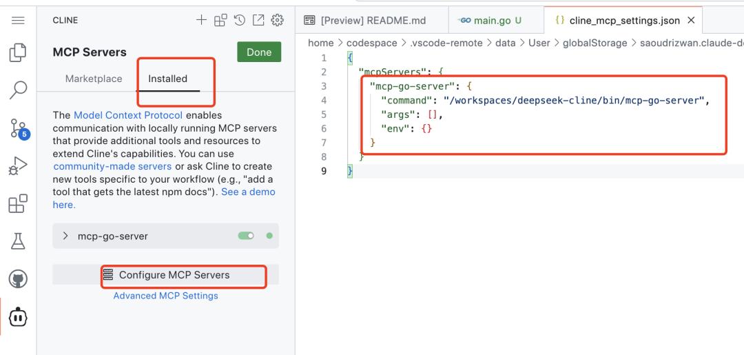Viewport: 744px width, 355px height.
Task: Open Source Control with 5 changes
Action: (x=18, y=128)
